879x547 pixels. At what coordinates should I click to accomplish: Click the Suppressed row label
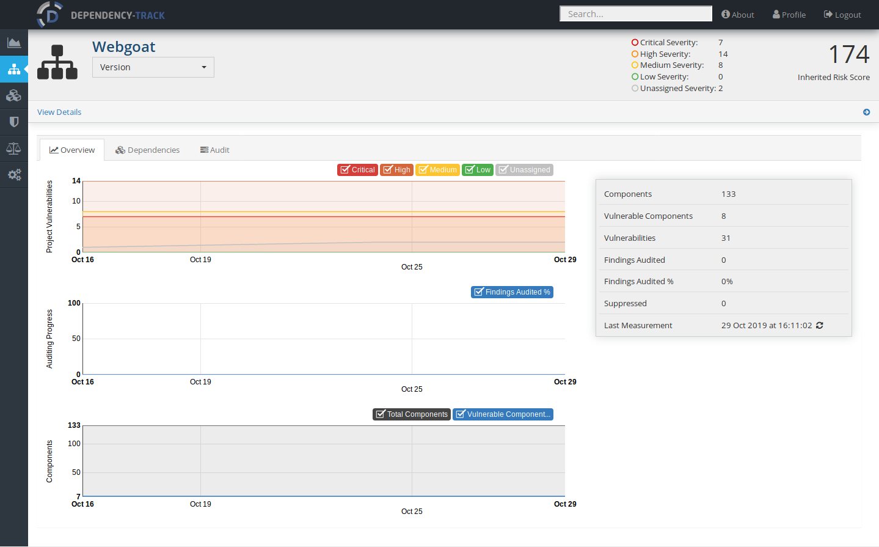coord(625,304)
